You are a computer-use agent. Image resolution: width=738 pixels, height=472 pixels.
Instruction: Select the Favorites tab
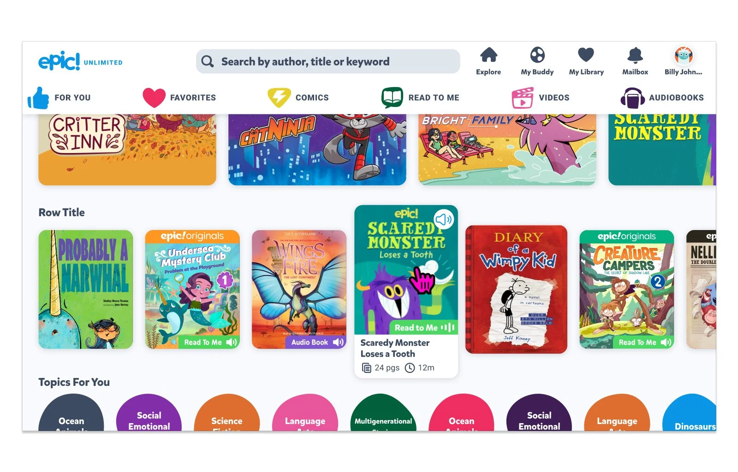(179, 98)
